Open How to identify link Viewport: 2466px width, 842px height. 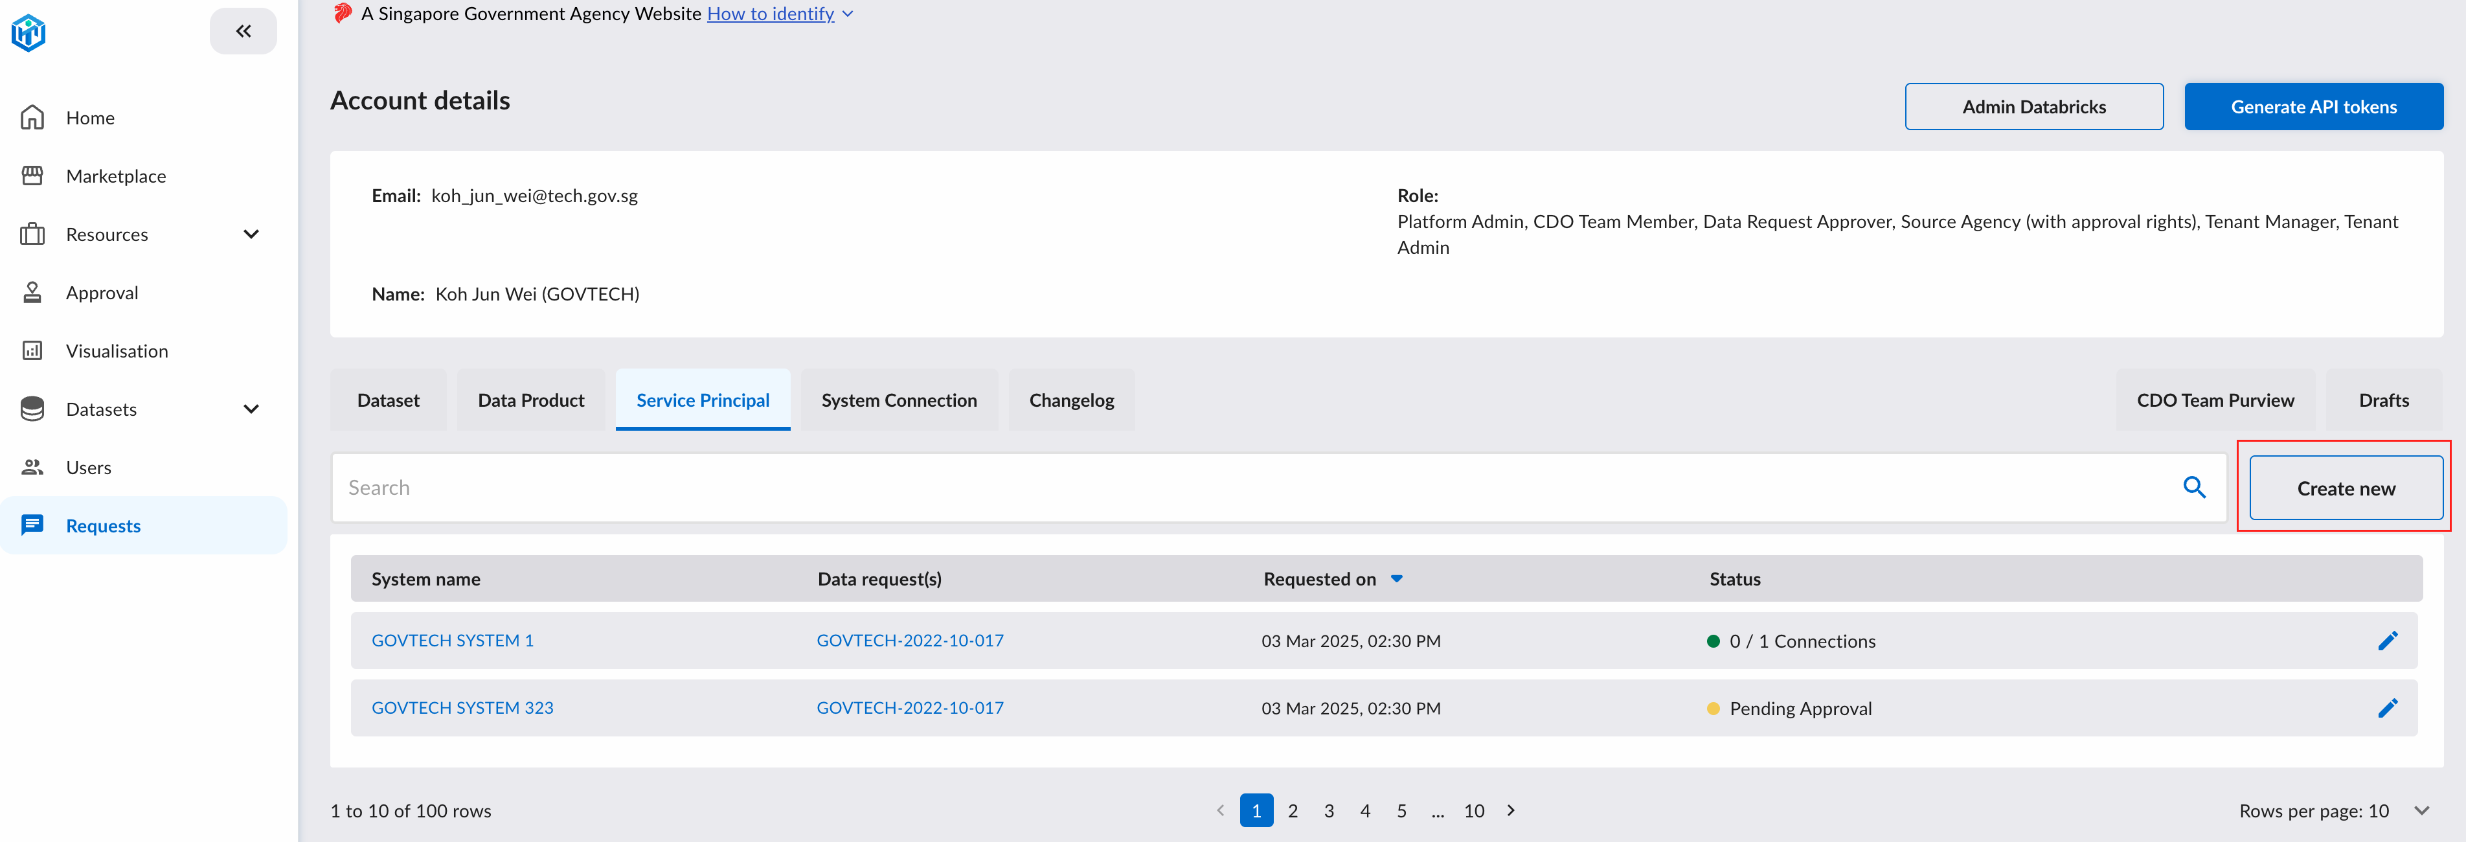click(x=771, y=14)
